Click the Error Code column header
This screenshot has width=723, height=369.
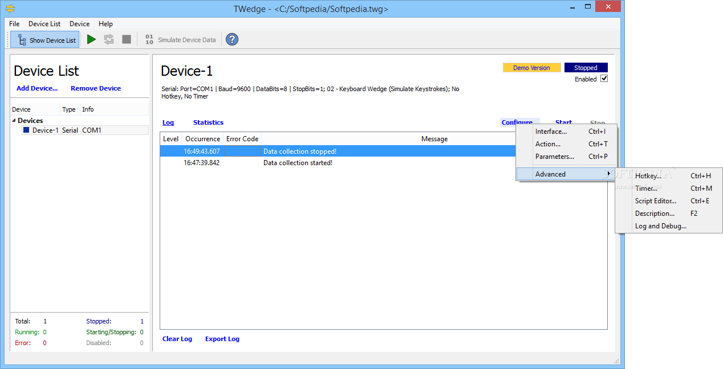pos(242,139)
